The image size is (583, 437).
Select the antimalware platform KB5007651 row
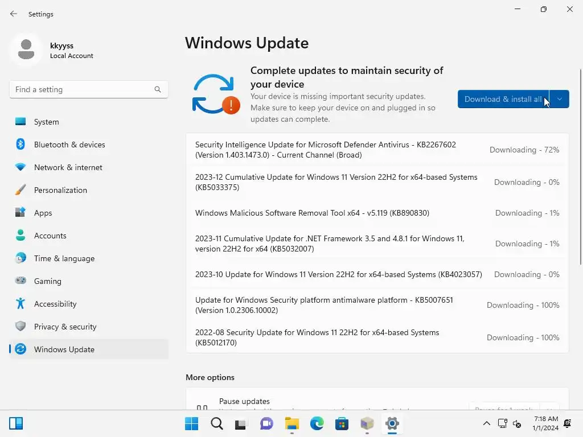(377, 305)
